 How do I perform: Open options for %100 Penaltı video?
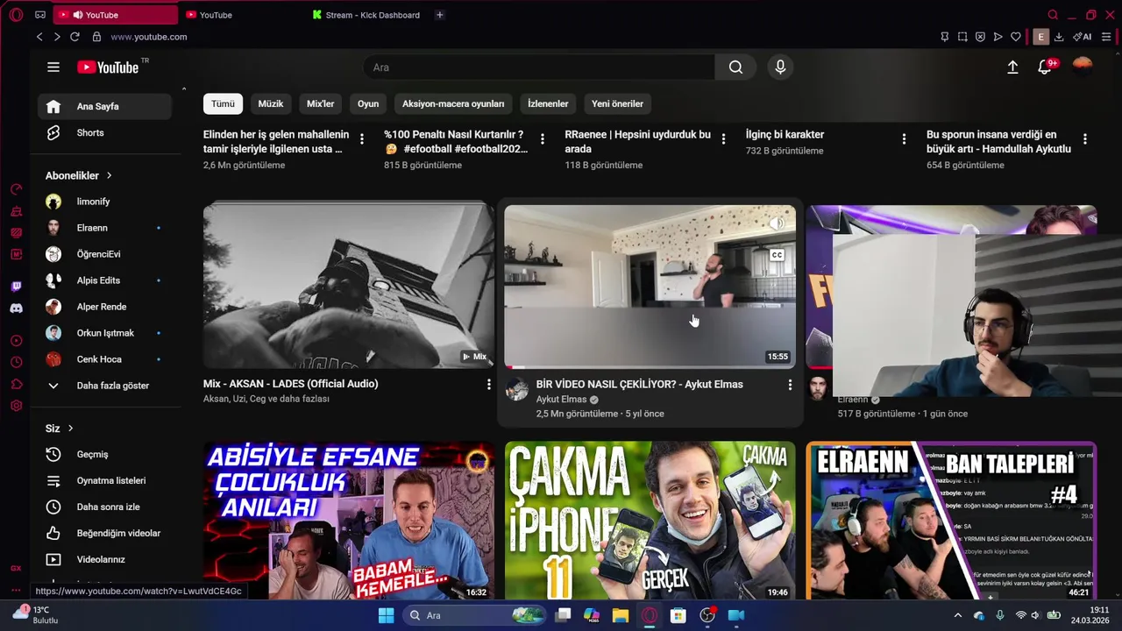(x=543, y=138)
